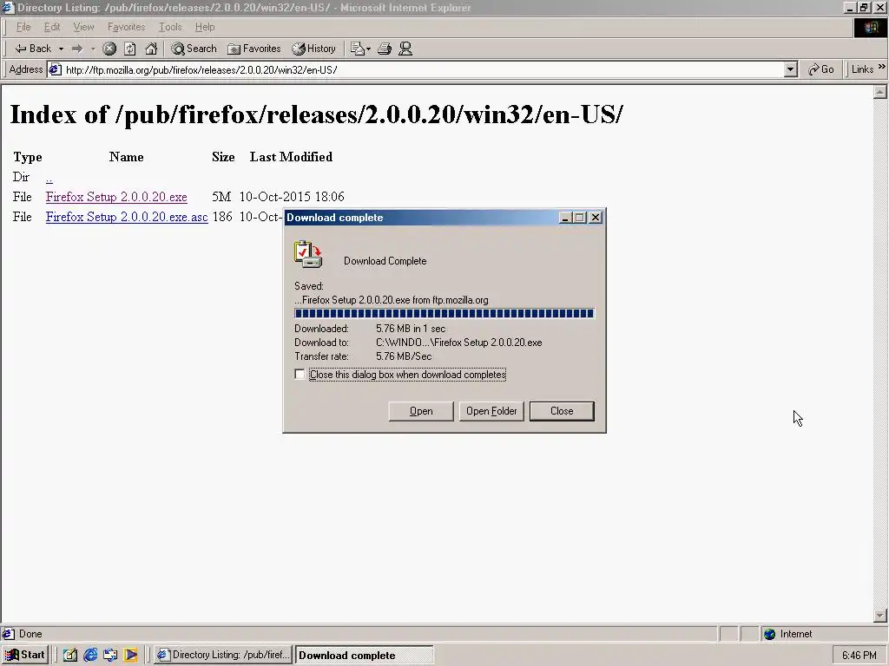Viewport: 889px width, 666px height.
Task: Click the '5.76 MB/Sec' transfer rate value
Action: [404, 356]
